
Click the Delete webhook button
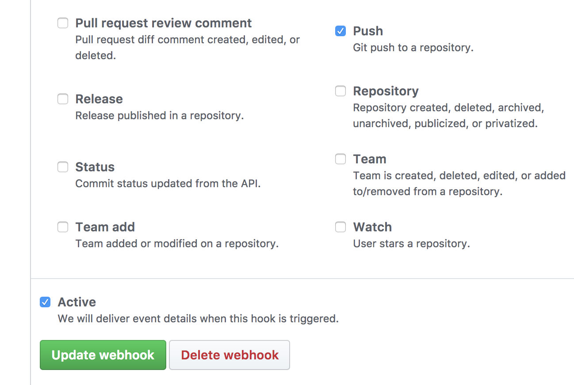coord(229,355)
